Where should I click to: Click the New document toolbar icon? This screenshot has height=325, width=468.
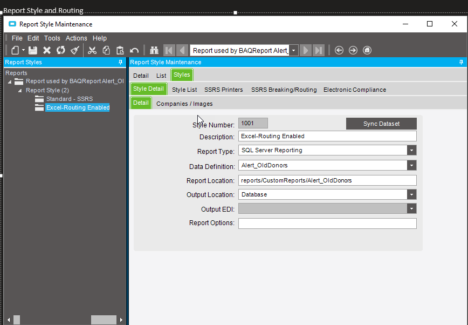[15, 50]
